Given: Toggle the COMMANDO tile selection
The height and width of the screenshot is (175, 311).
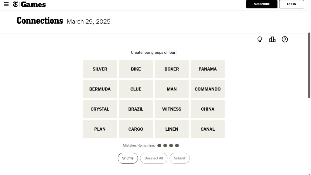Looking at the screenshot, I should coord(207,89).
